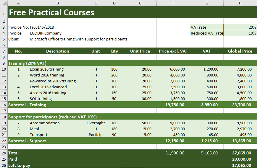
Task: Select column H header
Action: coord(240,3)
